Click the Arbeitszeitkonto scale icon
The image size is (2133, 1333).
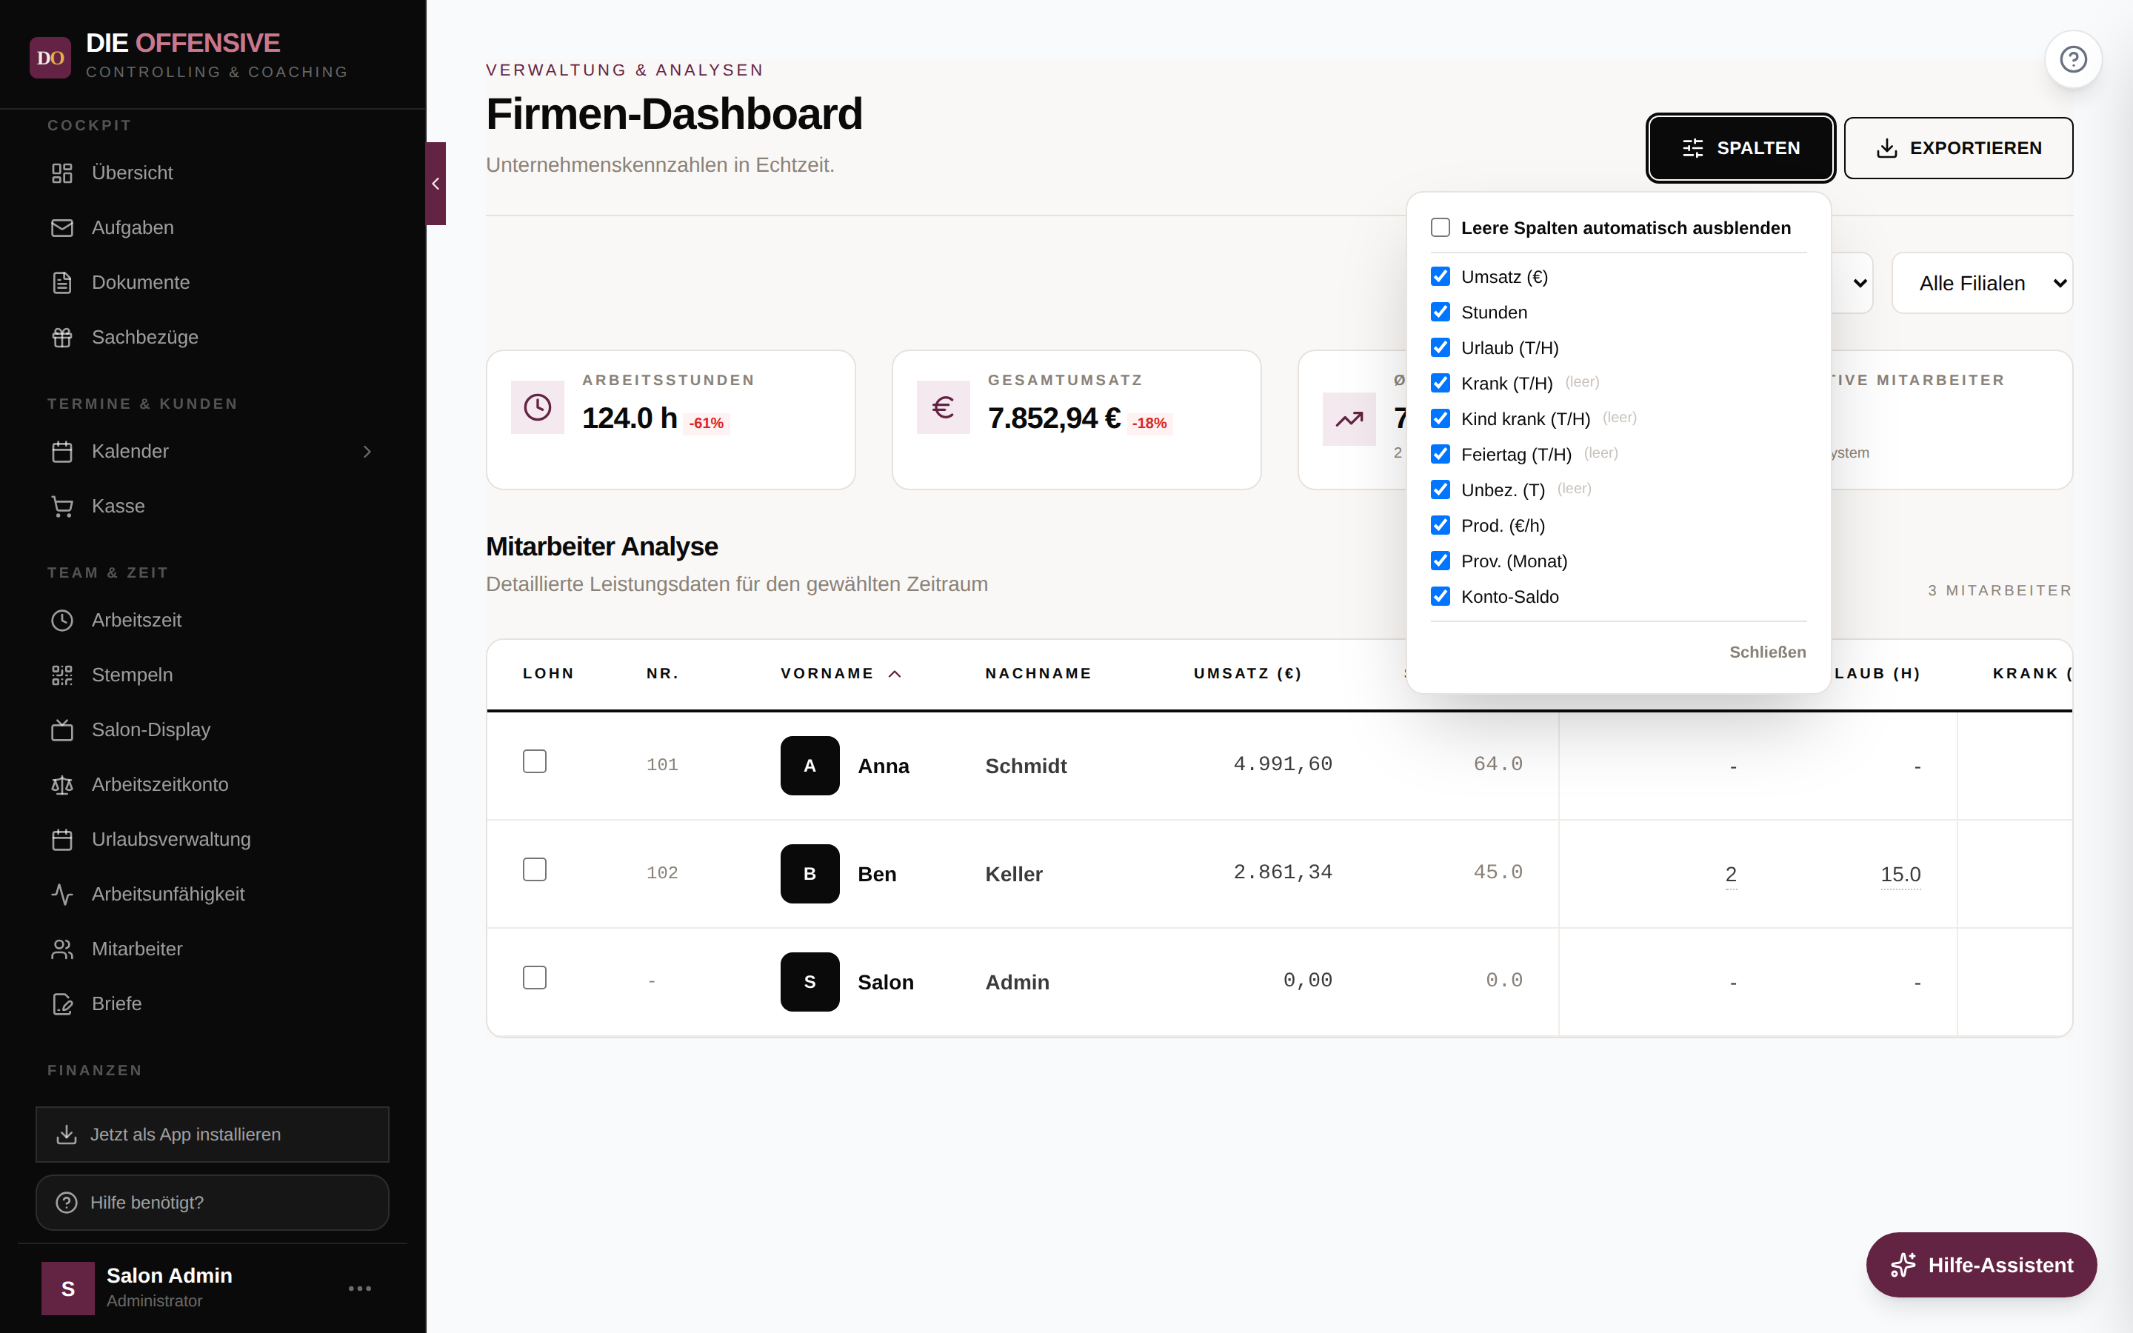[61, 785]
